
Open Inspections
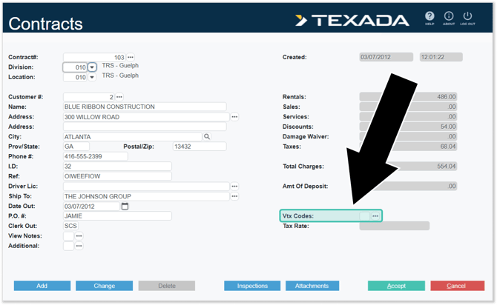[252, 286]
